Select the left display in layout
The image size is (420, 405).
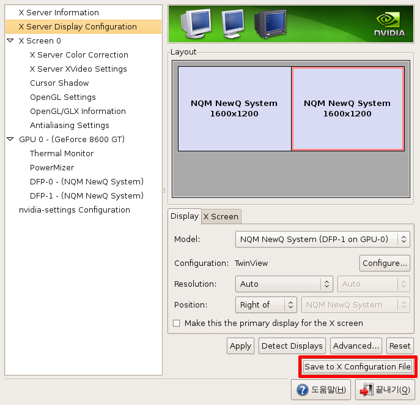tap(234, 108)
